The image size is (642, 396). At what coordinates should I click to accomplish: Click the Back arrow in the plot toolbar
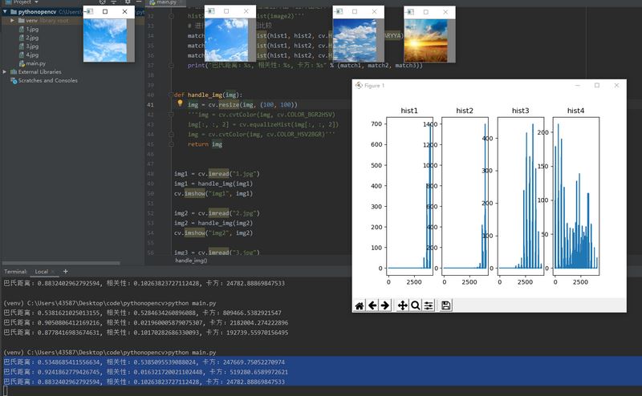(x=372, y=305)
